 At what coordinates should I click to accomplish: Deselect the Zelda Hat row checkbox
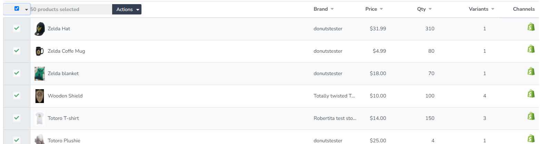pyautogui.click(x=17, y=28)
